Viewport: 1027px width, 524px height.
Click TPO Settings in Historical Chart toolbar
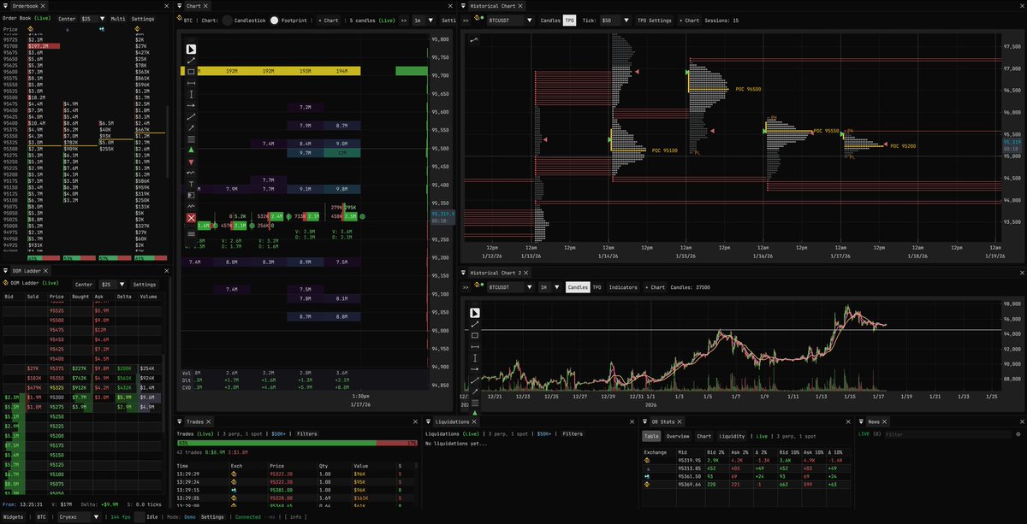(x=655, y=20)
